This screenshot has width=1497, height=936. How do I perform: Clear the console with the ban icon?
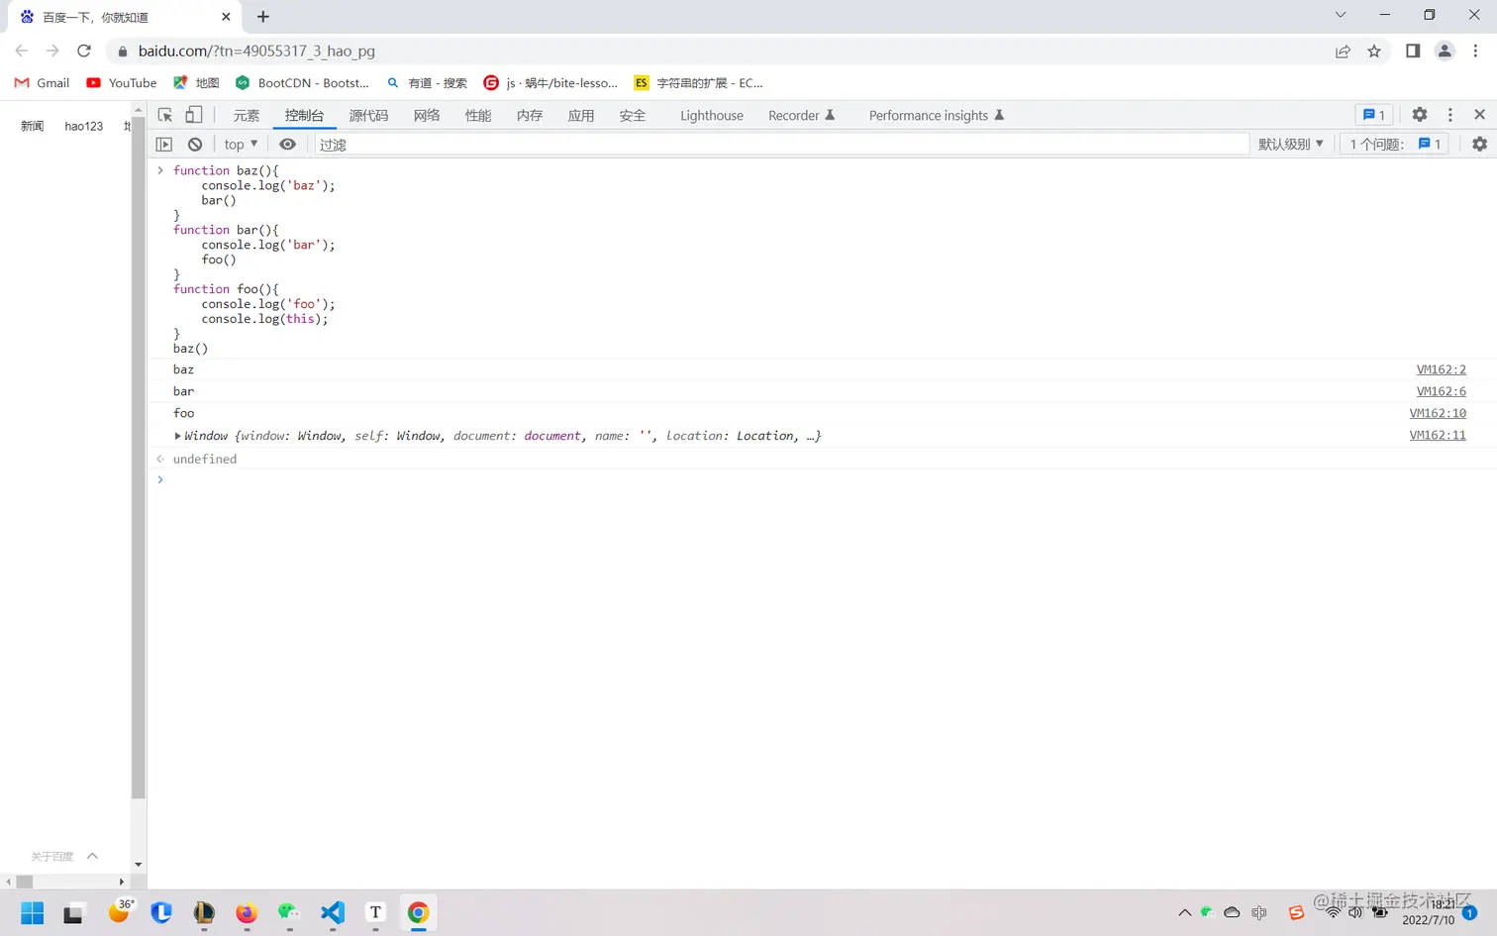[x=195, y=145]
